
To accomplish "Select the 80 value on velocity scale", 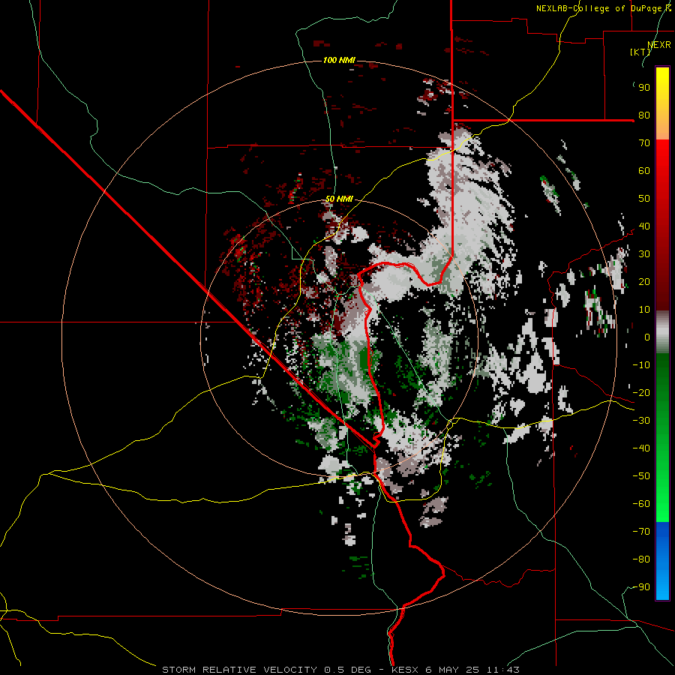I will pyautogui.click(x=644, y=115).
